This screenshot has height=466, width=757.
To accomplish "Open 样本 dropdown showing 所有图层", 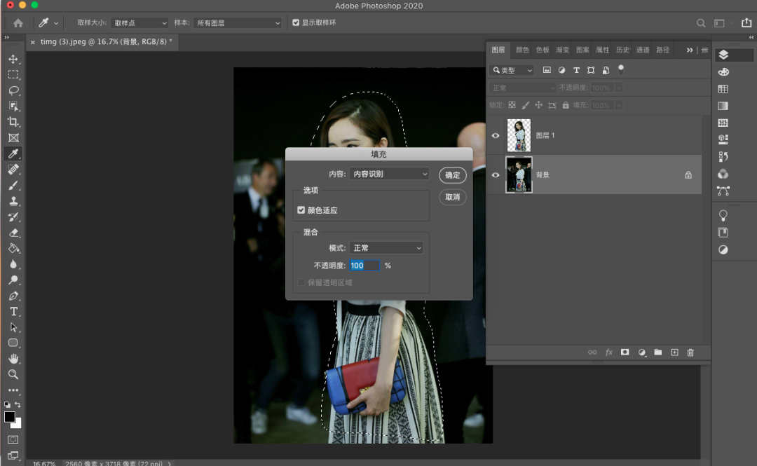I will (x=238, y=22).
